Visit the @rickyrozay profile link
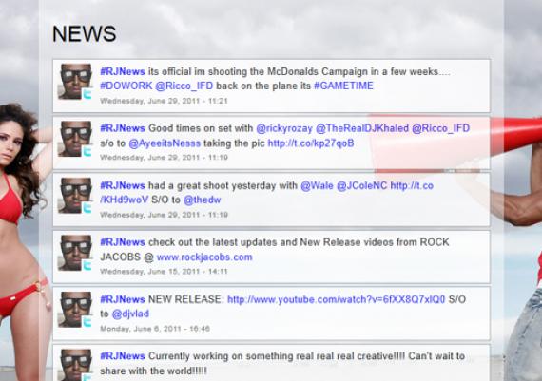The width and height of the screenshot is (542, 381). [x=284, y=128]
